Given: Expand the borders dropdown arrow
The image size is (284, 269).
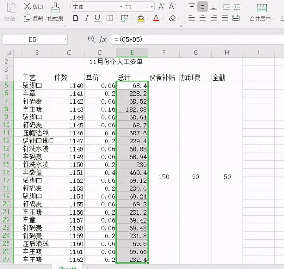Looking at the screenshot, I should (x=116, y=18).
